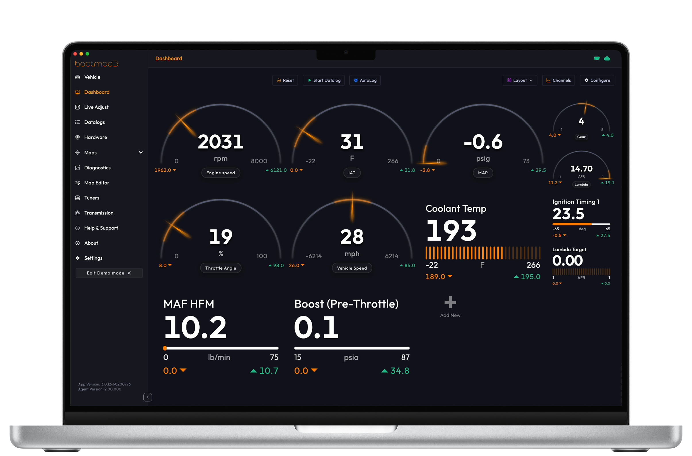The image size is (692, 456).
Task: Click the Tuners icon in sidebar
Action: 78,198
